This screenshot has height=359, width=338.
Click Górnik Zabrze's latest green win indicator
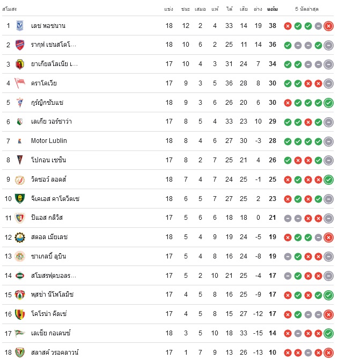[x=328, y=103]
